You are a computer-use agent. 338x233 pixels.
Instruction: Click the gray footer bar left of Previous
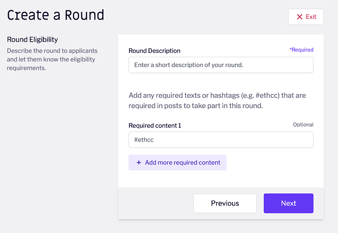coord(155,203)
